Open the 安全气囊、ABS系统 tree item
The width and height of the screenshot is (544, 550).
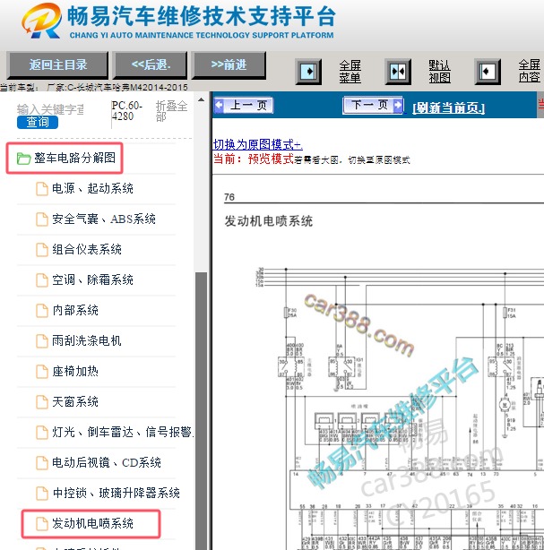click(104, 219)
